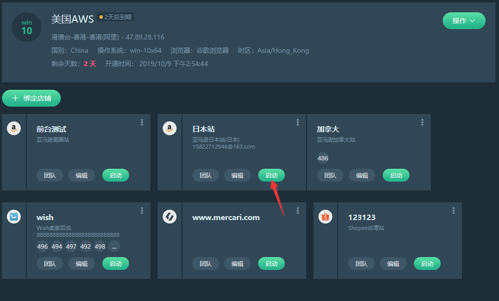Click 团队 on the 加拿大 card
Viewport: 499px width, 301px height.
tap(330, 175)
